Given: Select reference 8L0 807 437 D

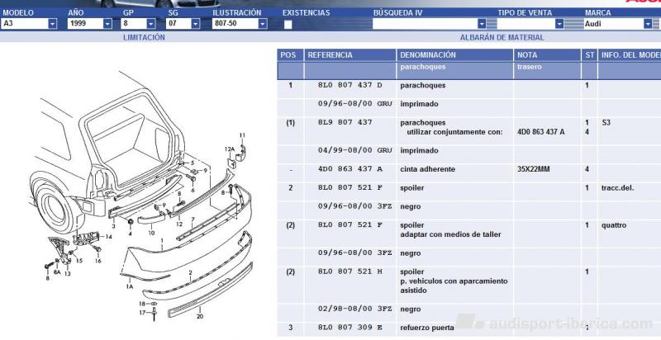Looking at the screenshot, I should (x=350, y=85).
